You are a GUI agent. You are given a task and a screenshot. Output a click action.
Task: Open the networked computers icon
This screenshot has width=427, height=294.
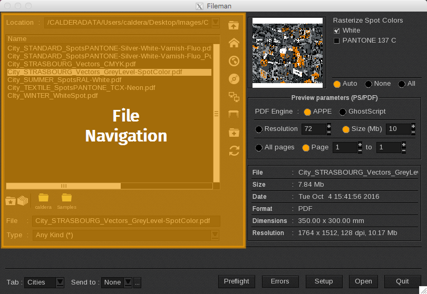234,96
